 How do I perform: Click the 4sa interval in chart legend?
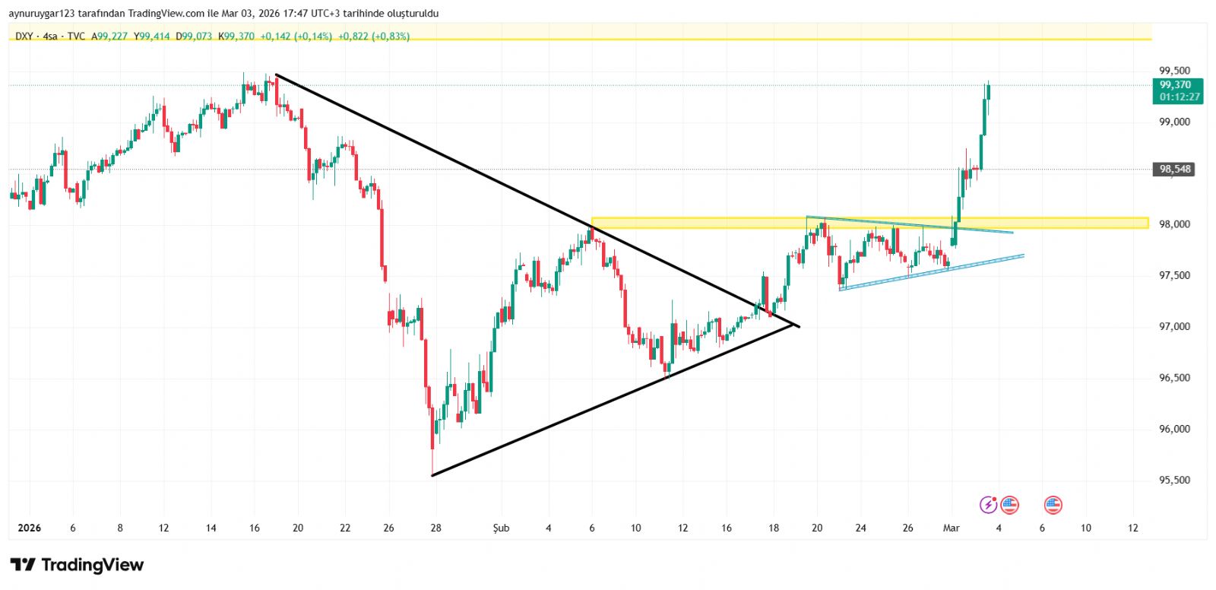coord(50,36)
